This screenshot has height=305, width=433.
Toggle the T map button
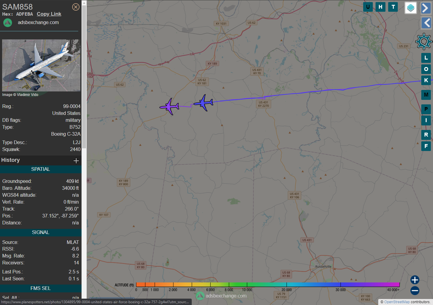point(393,7)
